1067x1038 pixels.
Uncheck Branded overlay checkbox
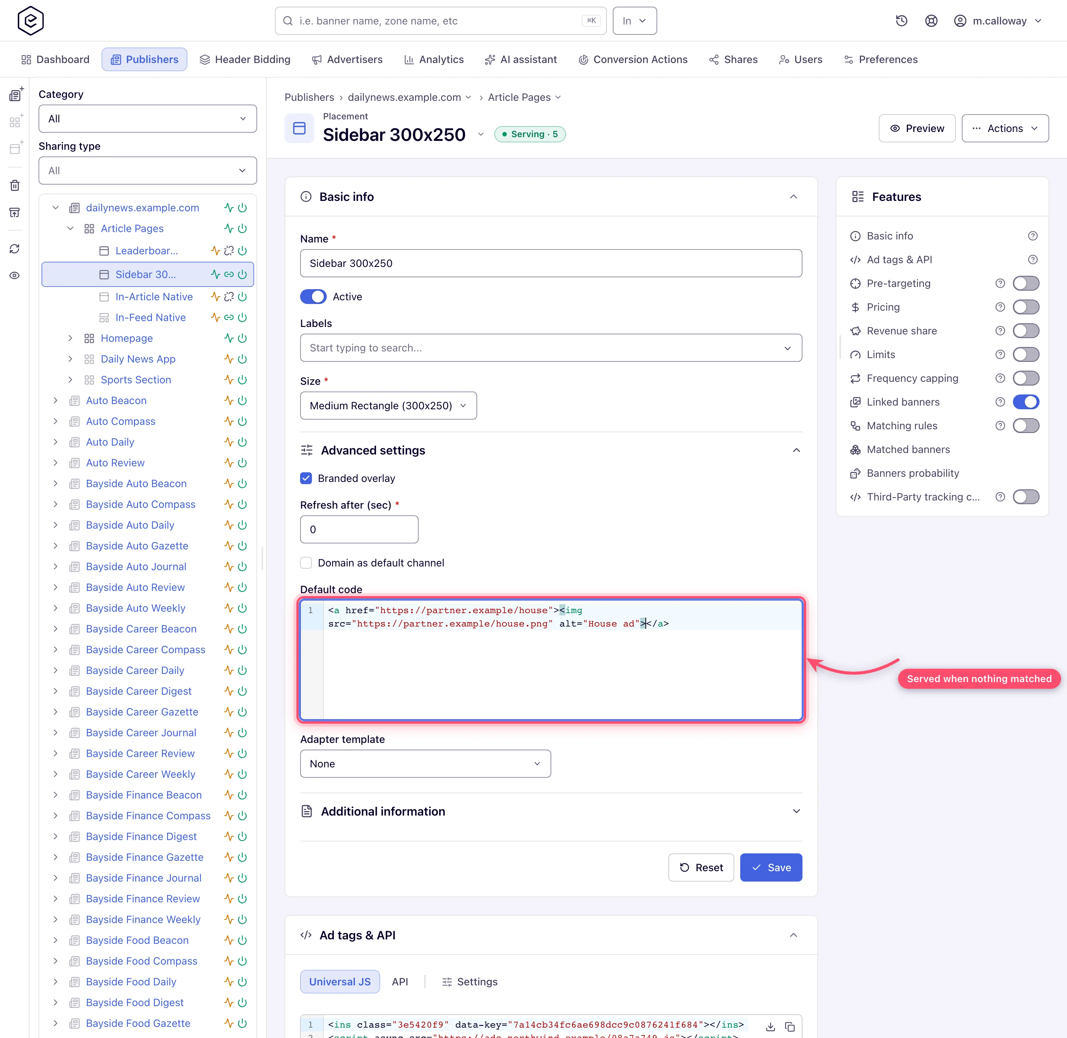(306, 478)
